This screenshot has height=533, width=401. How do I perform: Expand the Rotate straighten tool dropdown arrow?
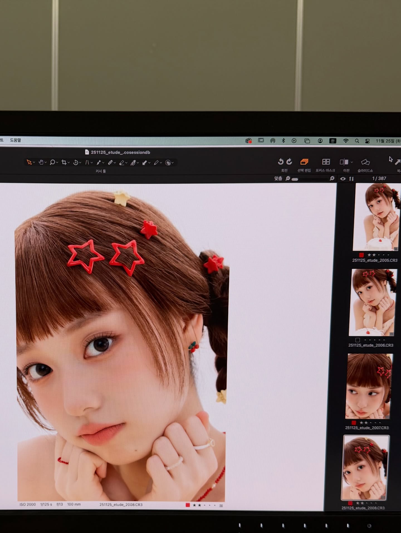pyautogui.click(x=80, y=162)
